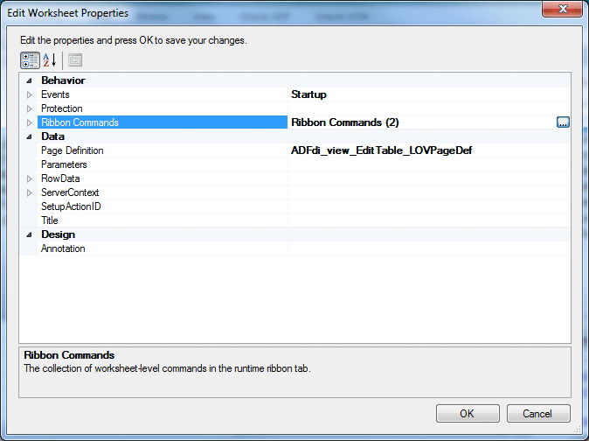589x441 pixels.
Task: Confirm changes with OK button
Action: (x=468, y=414)
